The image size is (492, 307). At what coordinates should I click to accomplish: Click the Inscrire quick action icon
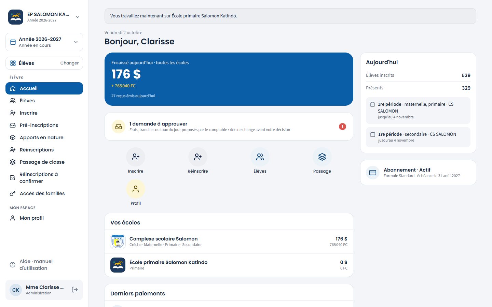coord(136,157)
